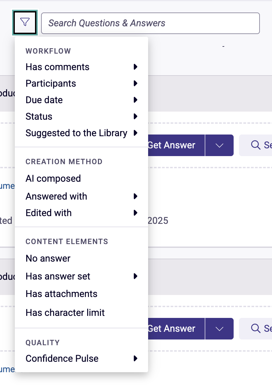Viewport: 272px width, 385px height.
Task: Click the upper magnifier search button
Action: [x=256, y=145]
